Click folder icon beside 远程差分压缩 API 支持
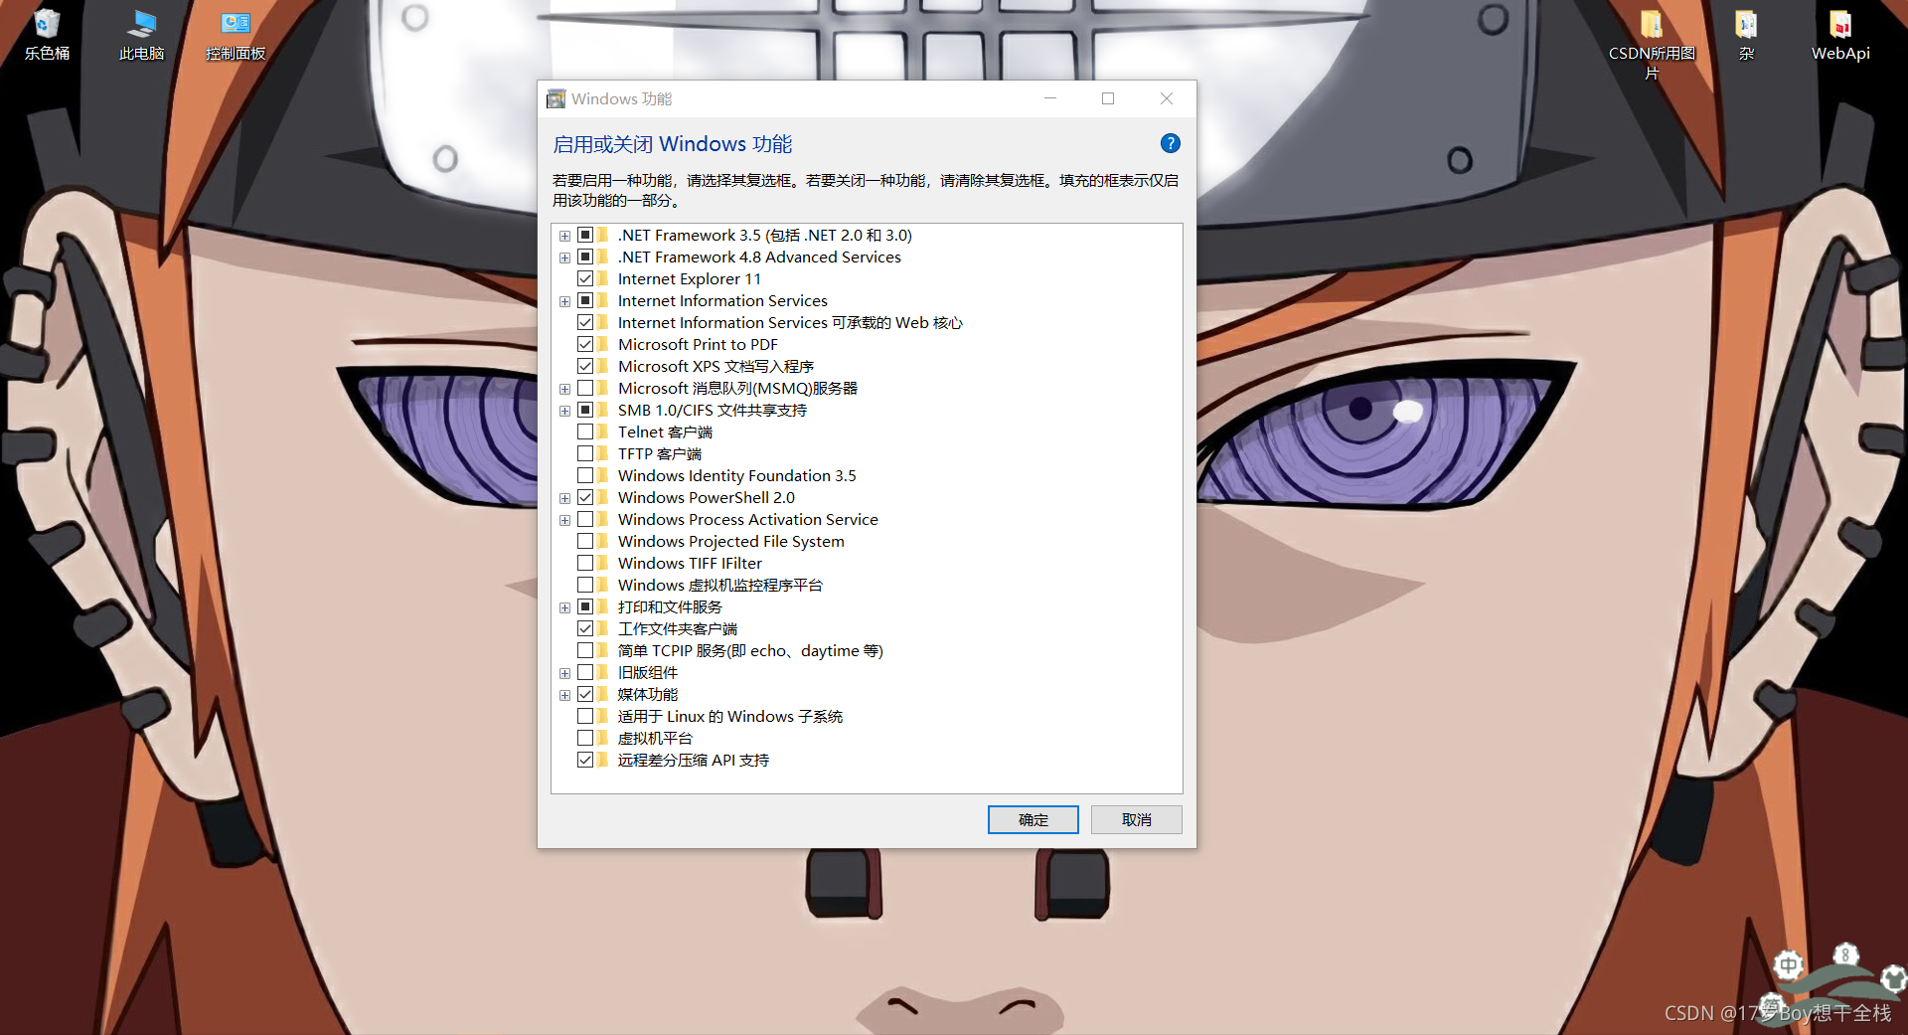The height and width of the screenshot is (1035, 1908). pos(602,760)
